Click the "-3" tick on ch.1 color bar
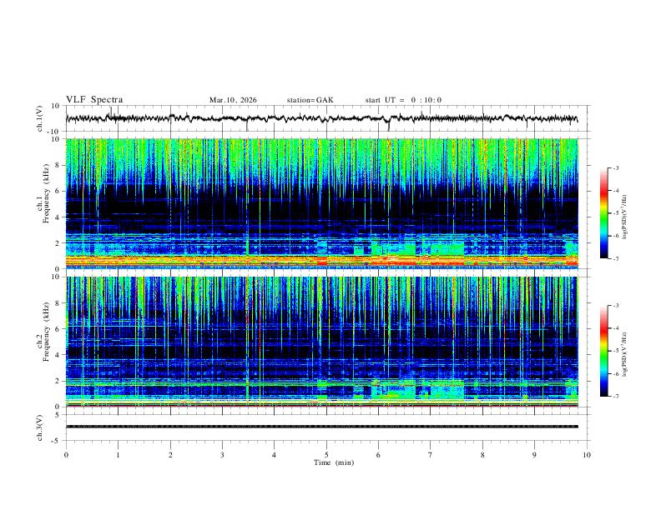 point(616,167)
